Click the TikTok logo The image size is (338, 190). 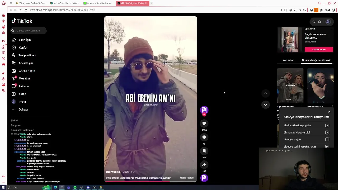(22, 21)
